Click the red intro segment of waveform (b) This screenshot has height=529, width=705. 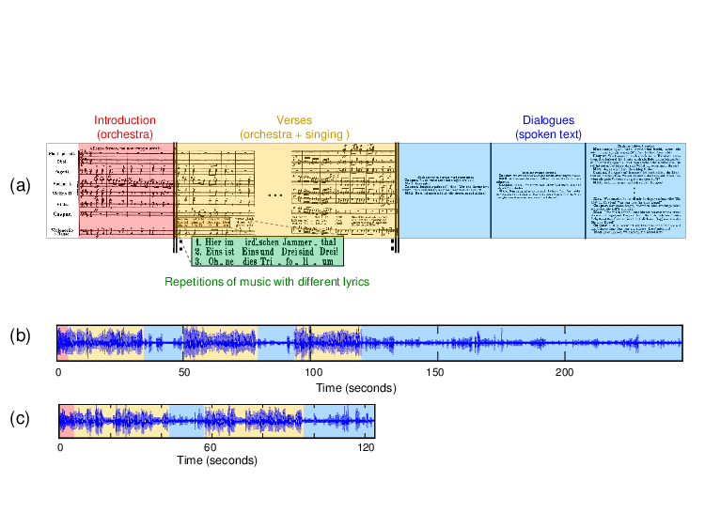pos(62,343)
